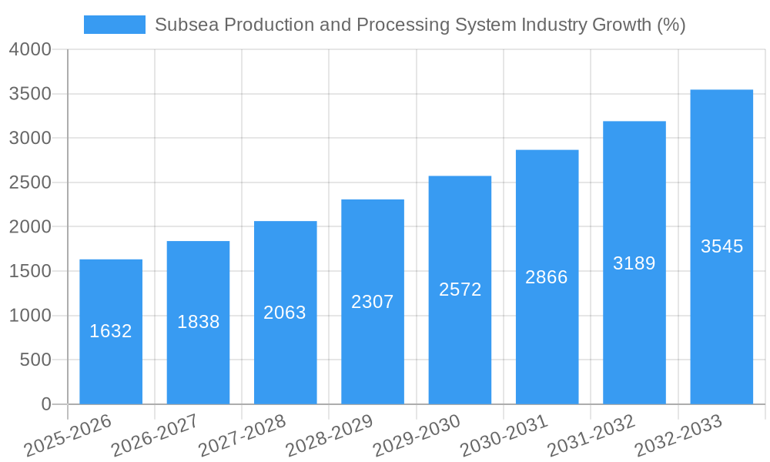Click the 2031-2032 x-axis label
Viewport: 770px width, 462px height.
pos(591,436)
